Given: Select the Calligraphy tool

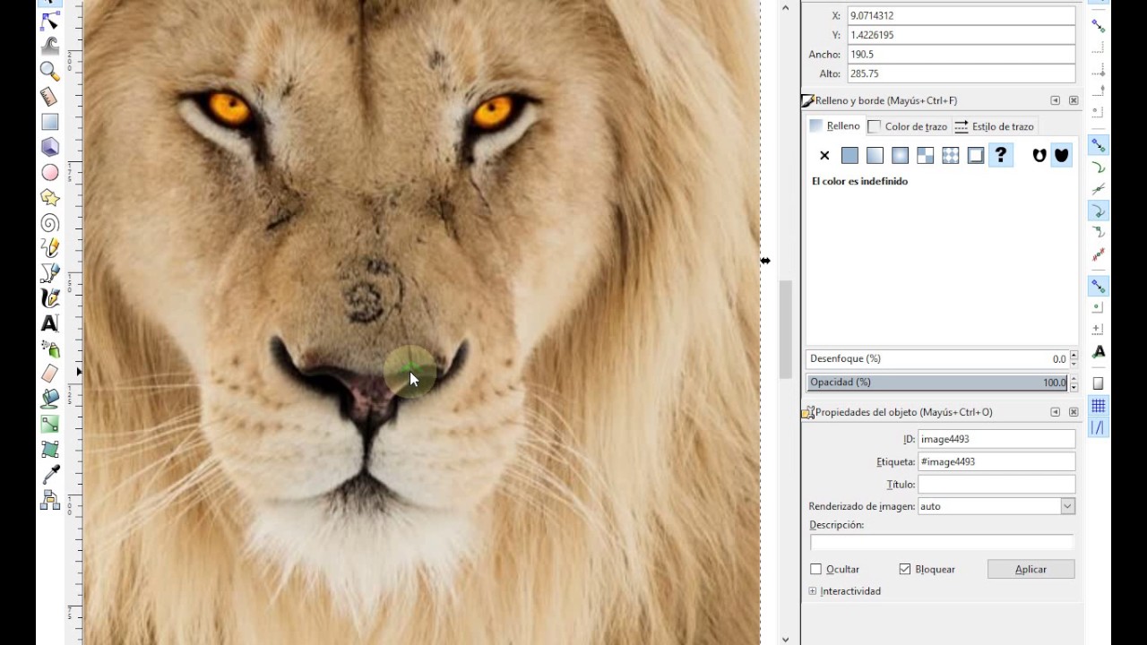Looking at the screenshot, I should 50,297.
